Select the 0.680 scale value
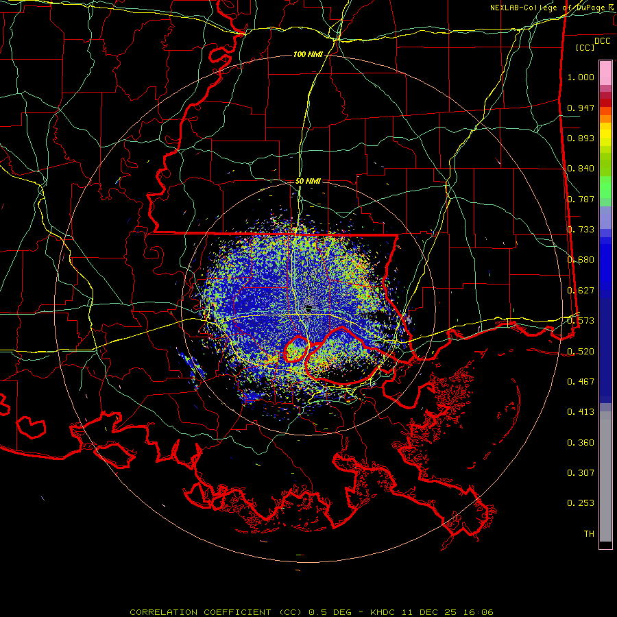The height and width of the screenshot is (617, 617). click(x=581, y=260)
